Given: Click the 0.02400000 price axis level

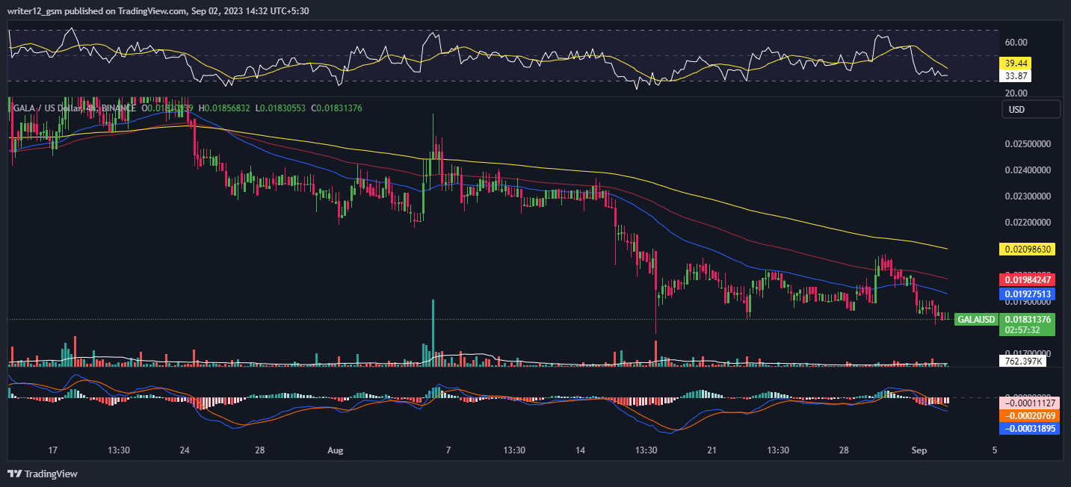Looking at the screenshot, I should tap(1028, 170).
